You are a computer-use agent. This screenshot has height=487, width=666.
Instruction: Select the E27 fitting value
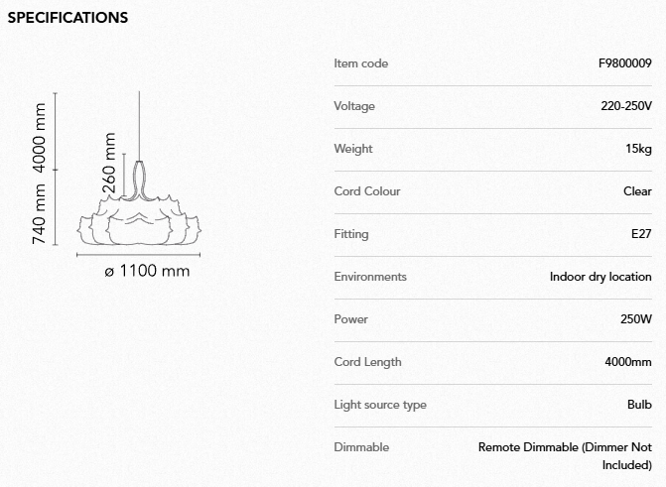[x=640, y=234]
